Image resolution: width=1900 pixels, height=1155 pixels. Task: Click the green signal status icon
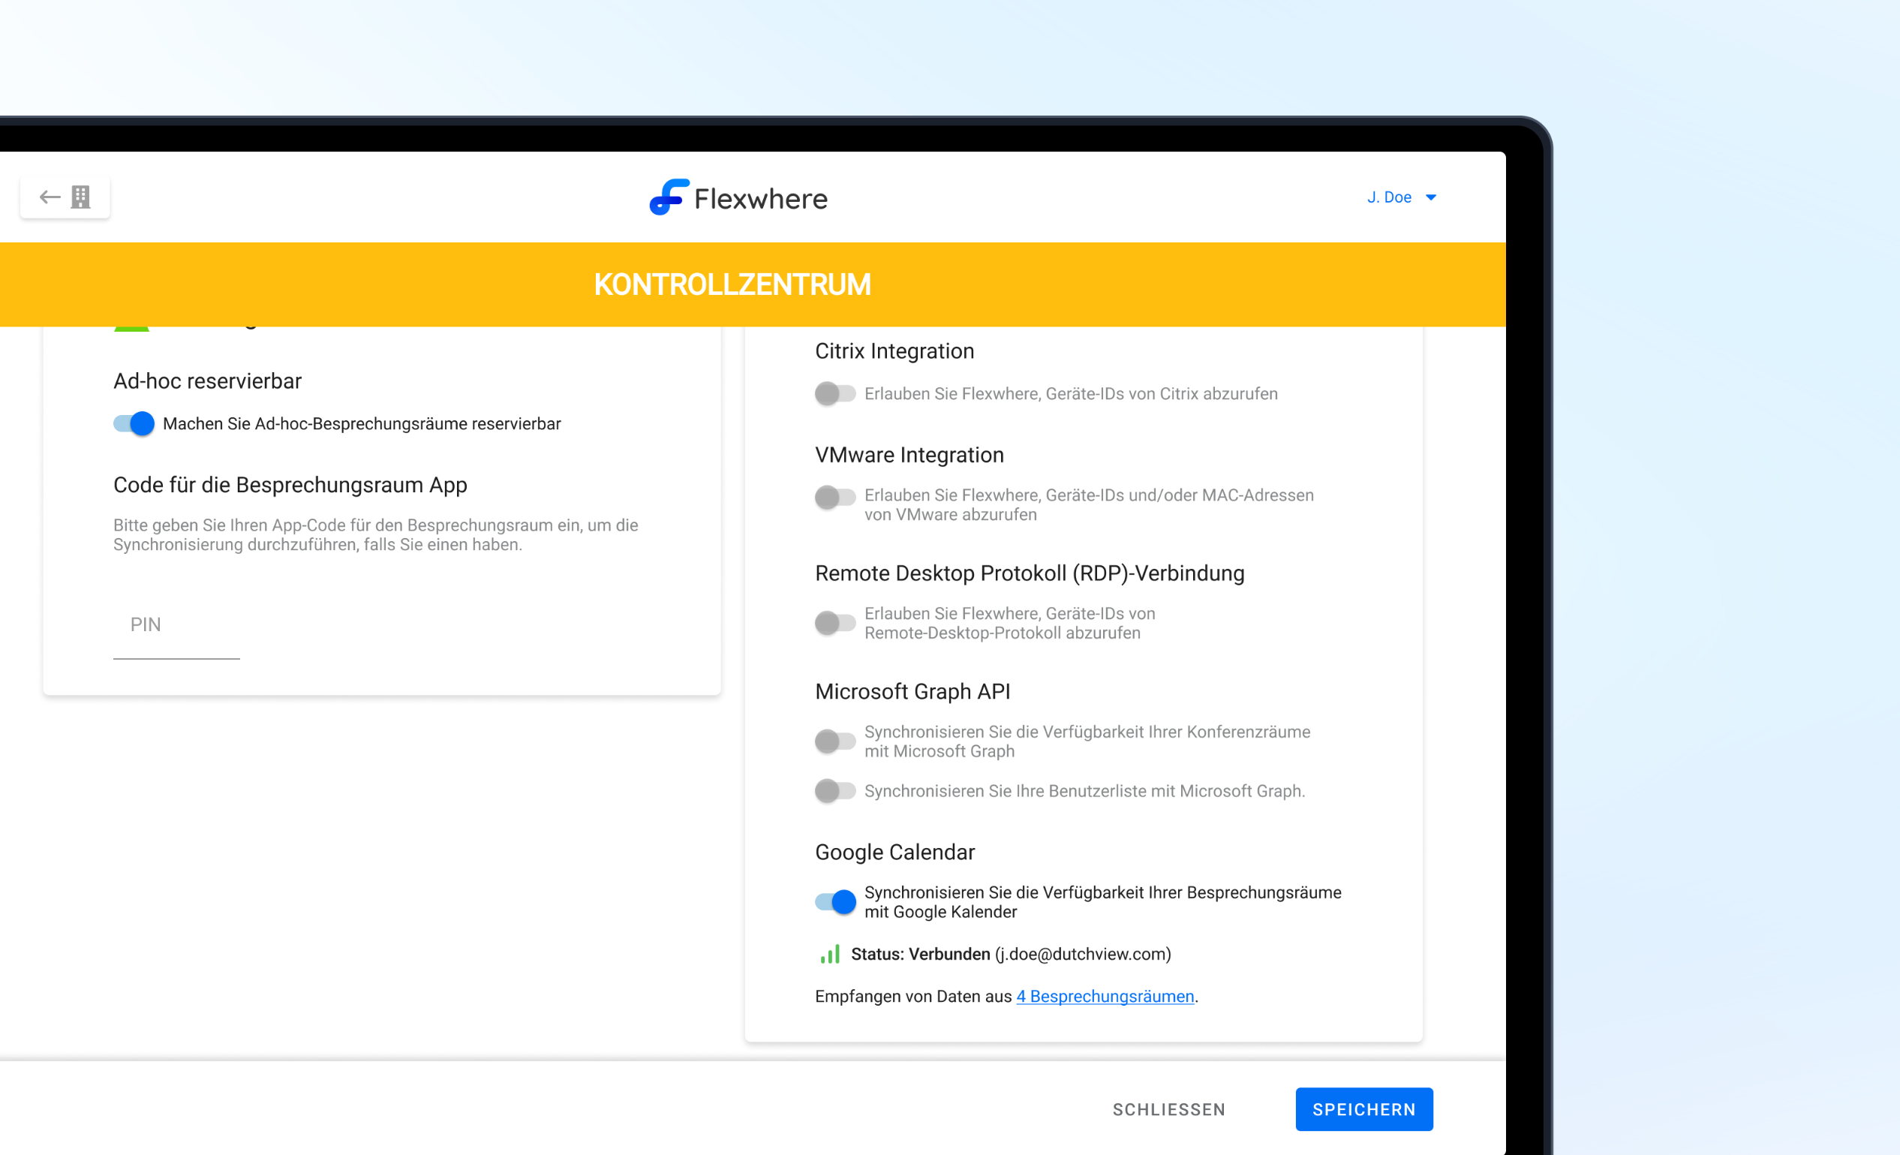tap(830, 955)
